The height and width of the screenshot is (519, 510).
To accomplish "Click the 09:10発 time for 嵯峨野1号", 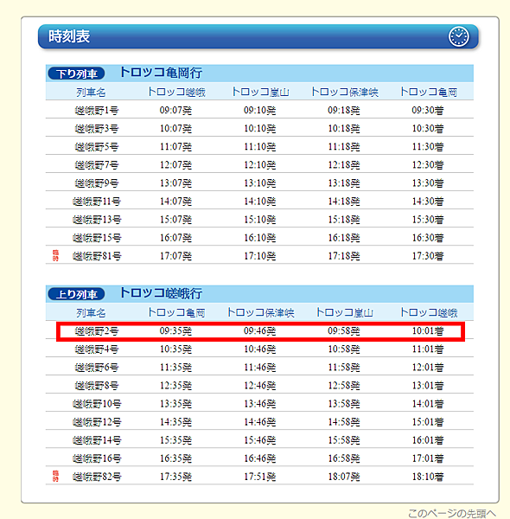I will point(260,110).
